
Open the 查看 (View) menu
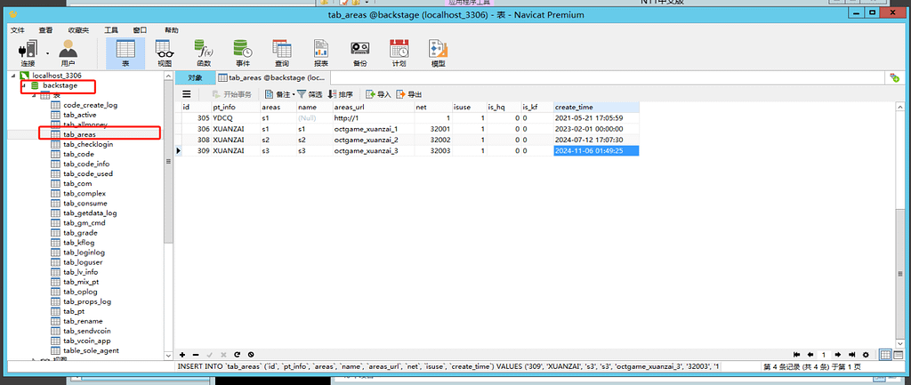coord(45,30)
